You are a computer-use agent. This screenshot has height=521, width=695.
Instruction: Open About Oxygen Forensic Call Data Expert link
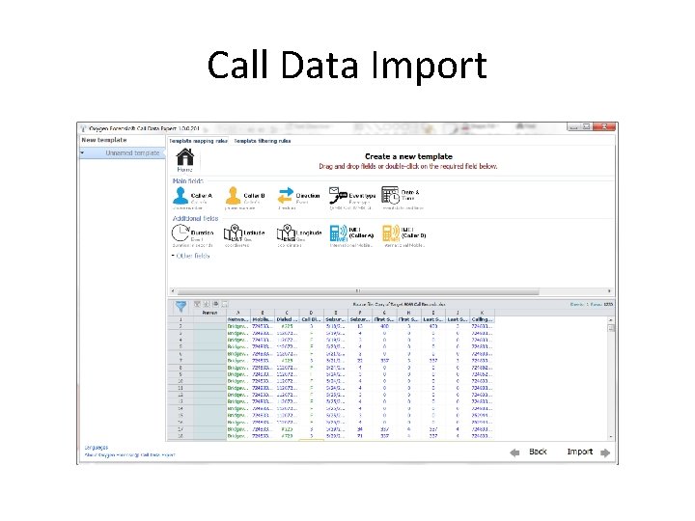coord(130,455)
